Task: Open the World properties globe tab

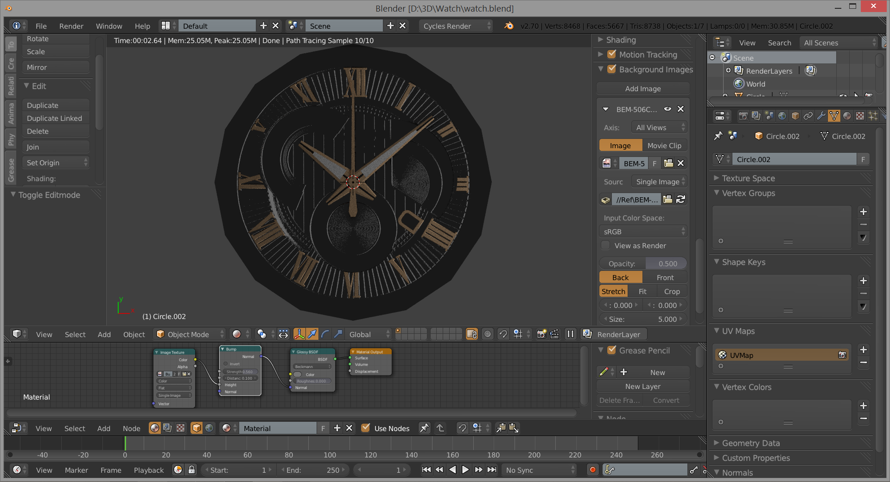Action: point(782,116)
